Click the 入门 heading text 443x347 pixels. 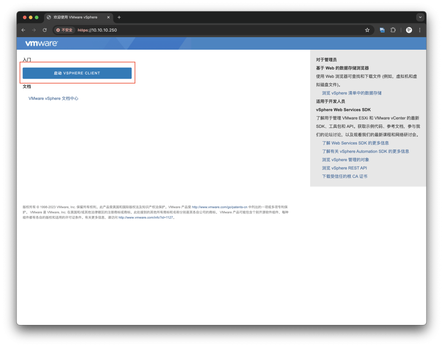[27, 60]
